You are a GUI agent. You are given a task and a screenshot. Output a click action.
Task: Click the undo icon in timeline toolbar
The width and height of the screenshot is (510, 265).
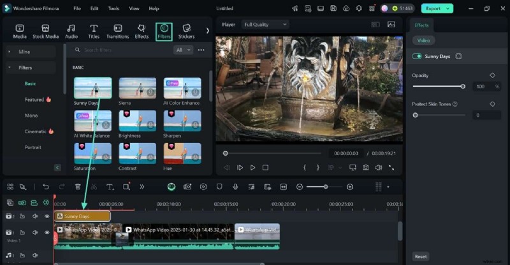click(x=46, y=187)
